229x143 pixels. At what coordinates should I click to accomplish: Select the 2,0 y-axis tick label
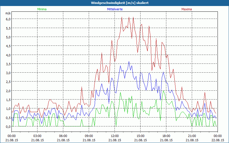(x=8, y=91)
